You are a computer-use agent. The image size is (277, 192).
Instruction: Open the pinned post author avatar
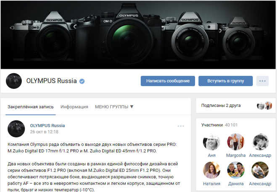coord(16,129)
